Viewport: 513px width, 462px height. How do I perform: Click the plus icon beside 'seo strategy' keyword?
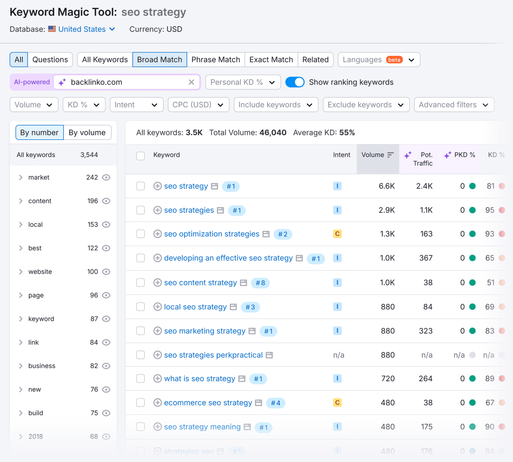point(158,186)
